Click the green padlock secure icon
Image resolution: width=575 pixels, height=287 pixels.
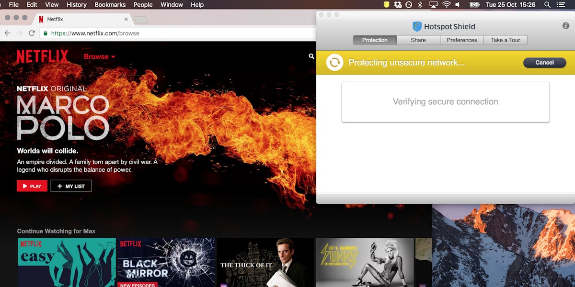point(46,33)
